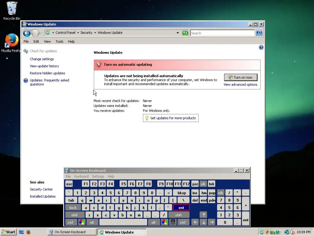
Task: Open Security Center link
Action: pyautogui.click(x=41, y=189)
